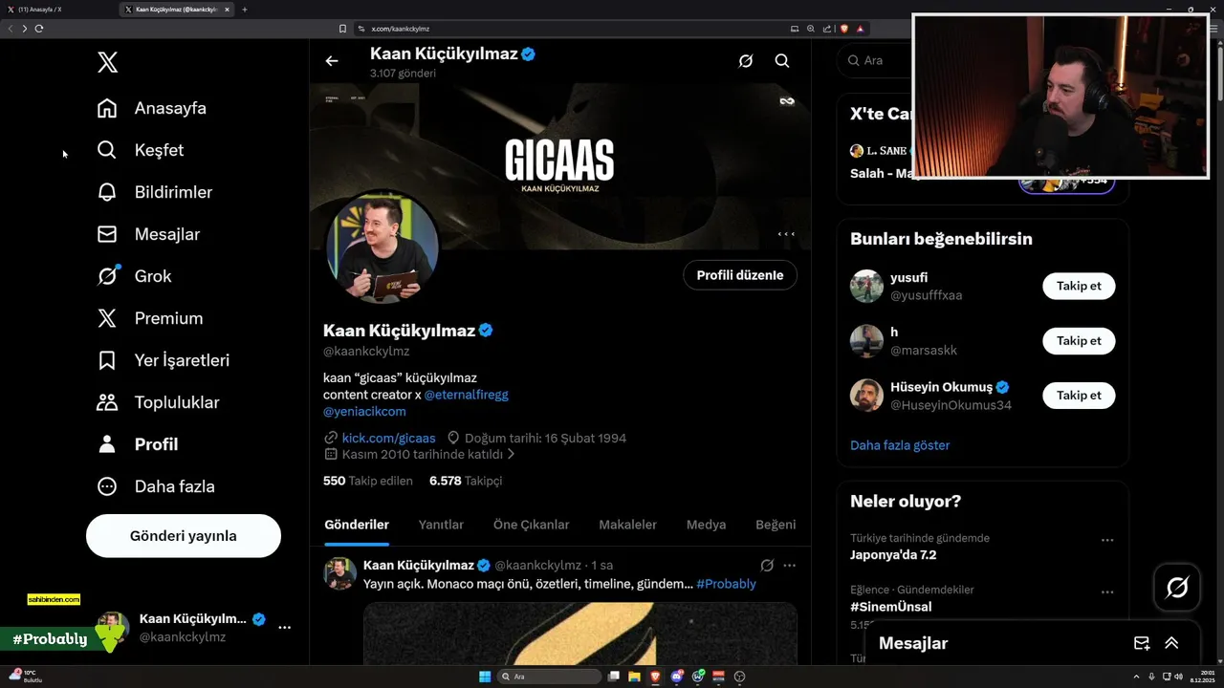The width and height of the screenshot is (1224, 688).
Task: Switch to the Beğeni tab
Action: point(776,525)
